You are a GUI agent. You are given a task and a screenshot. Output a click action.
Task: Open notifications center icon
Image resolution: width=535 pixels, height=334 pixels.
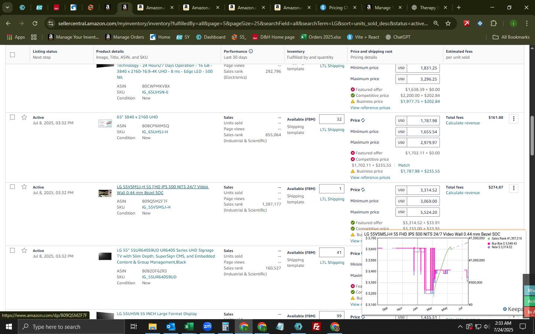point(523,327)
